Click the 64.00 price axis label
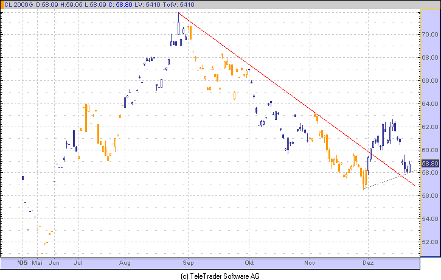 (430, 103)
